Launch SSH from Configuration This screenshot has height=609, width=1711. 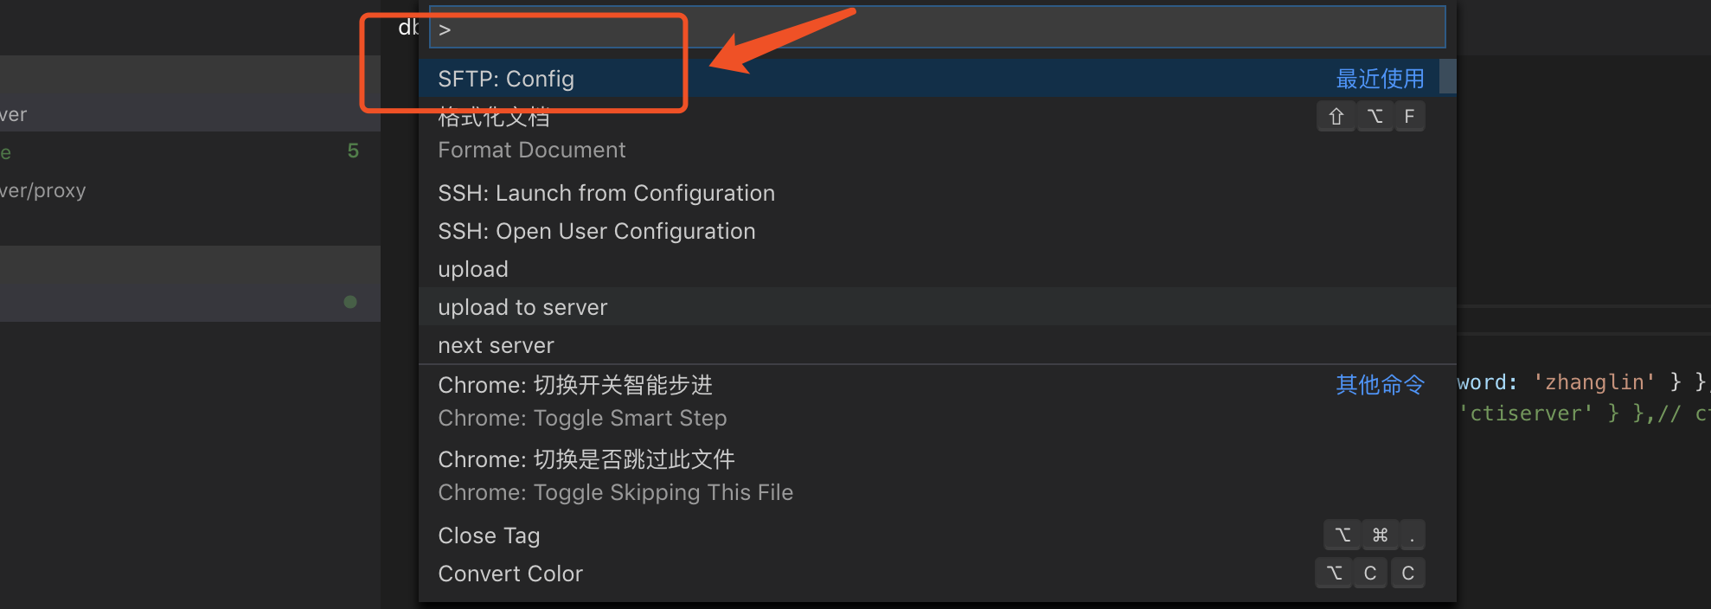[x=606, y=192]
